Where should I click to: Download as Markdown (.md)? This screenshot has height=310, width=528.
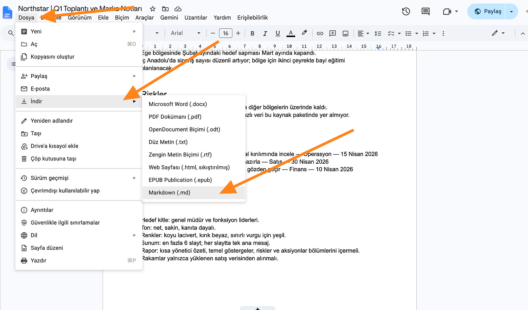point(194,193)
